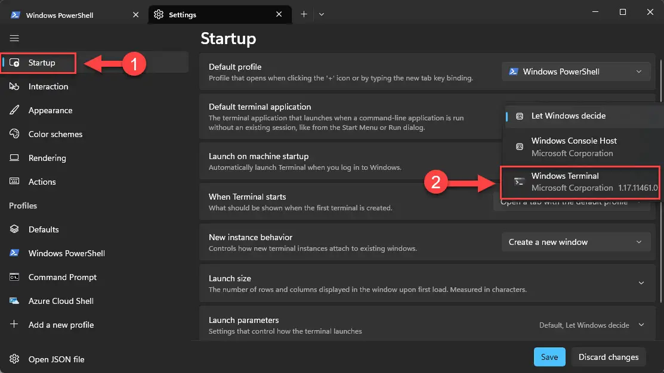Click the Defaults layers icon
Image resolution: width=664 pixels, height=373 pixels.
click(14, 229)
